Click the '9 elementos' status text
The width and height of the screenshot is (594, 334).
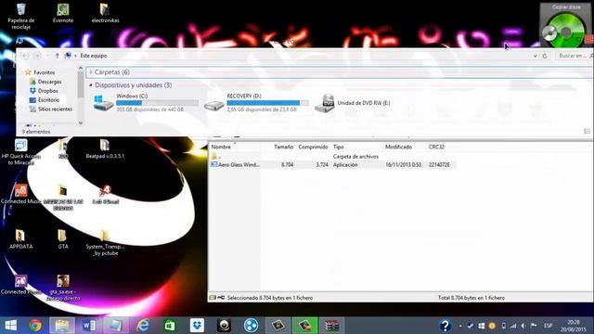[x=36, y=132]
